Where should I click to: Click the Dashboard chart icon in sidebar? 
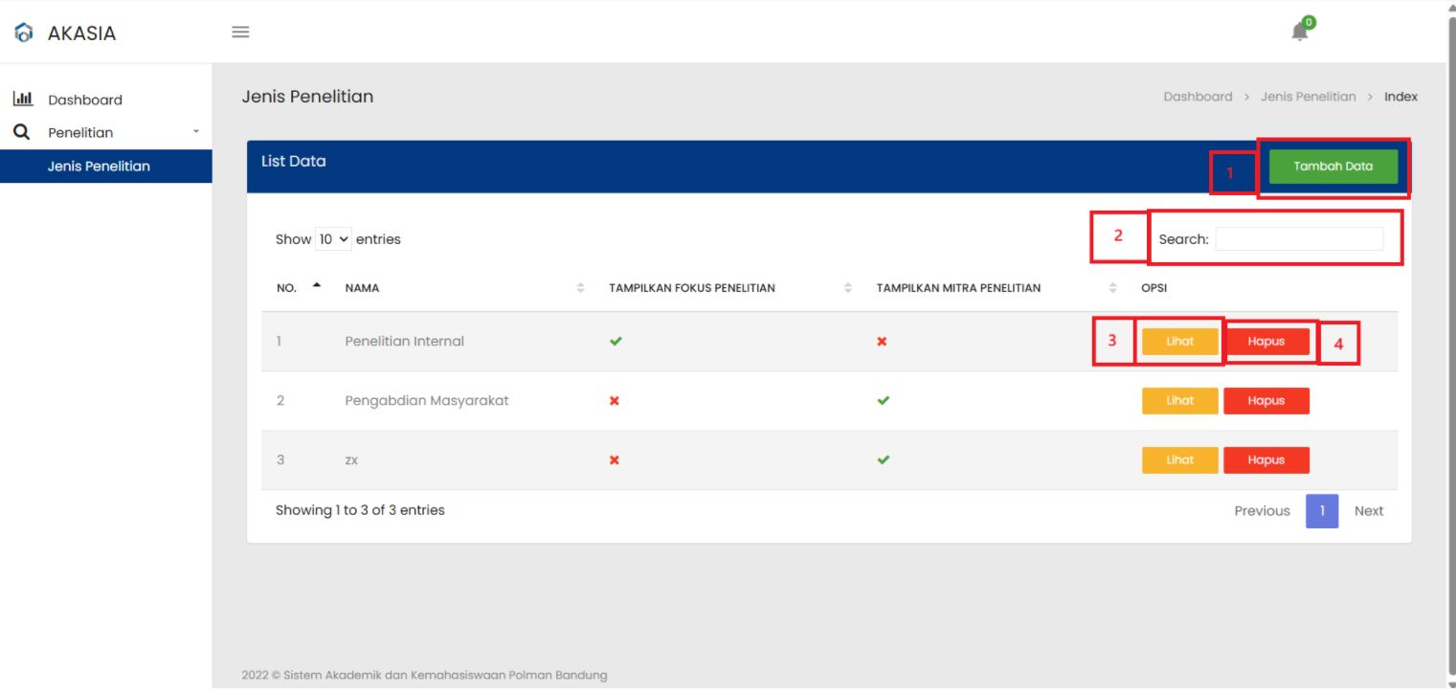click(22, 100)
